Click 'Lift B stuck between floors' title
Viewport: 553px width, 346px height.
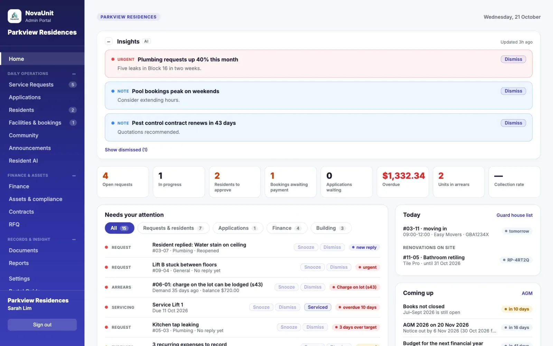pyautogui.click(x=185, y=265)
